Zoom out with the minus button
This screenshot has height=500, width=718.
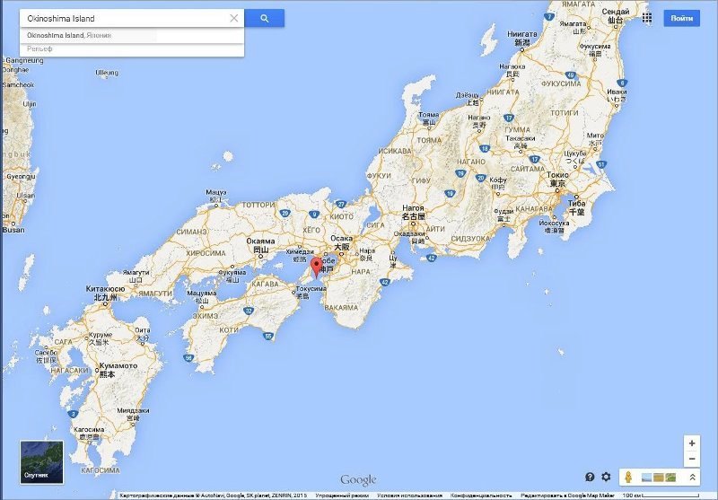[692, 459]
